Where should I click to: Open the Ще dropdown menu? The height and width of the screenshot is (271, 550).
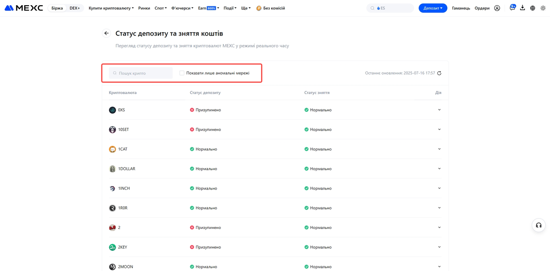pyautogui.click(x=246, y=8)
